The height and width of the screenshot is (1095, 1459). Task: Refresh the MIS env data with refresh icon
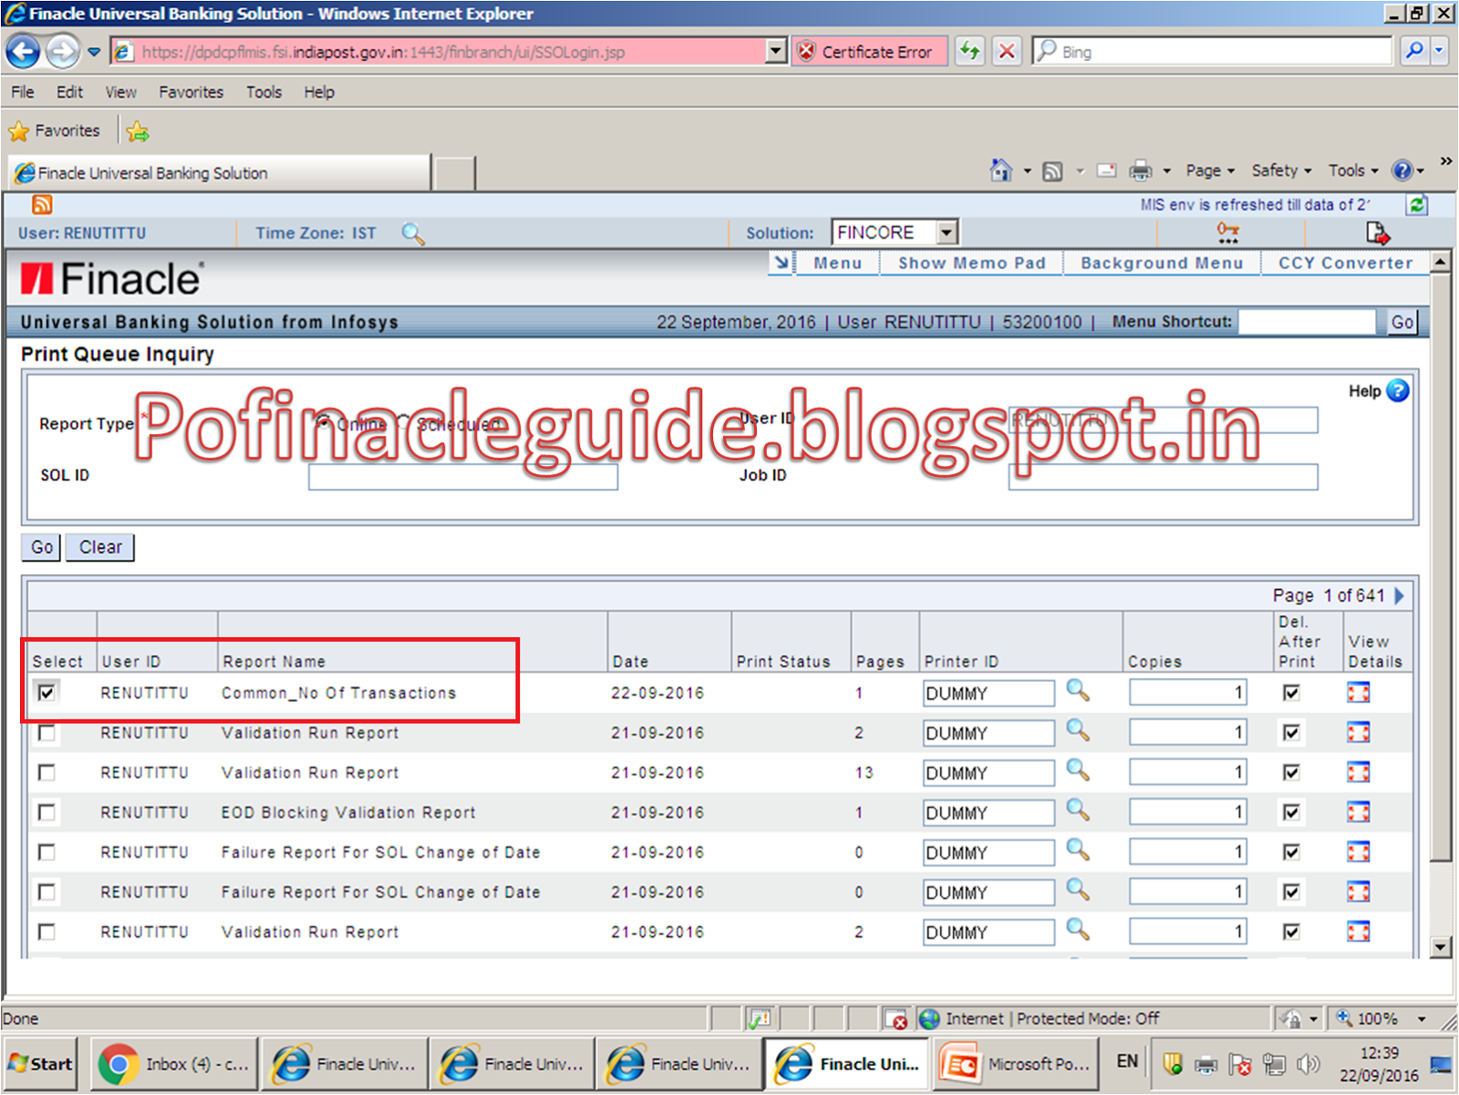click(x=1416, y=204)
